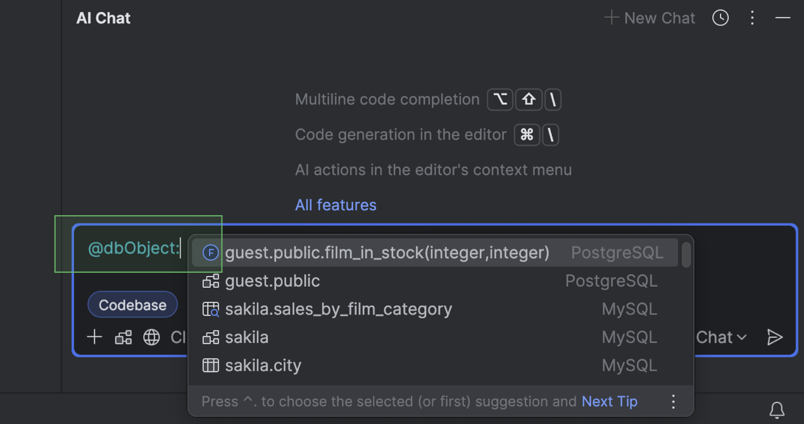Choose the guest.public PostgreSQL schema
The image size is (804, 424).
[273, 281]
